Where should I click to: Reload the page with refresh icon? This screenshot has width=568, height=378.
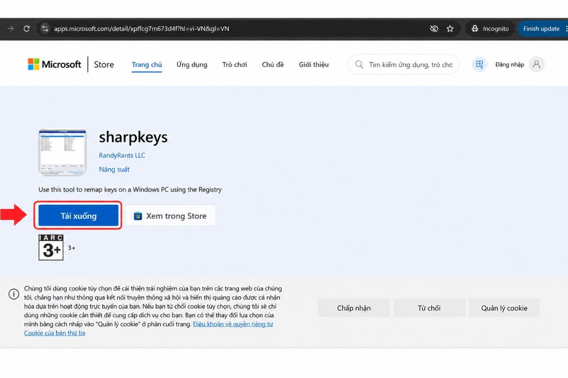[27, 29]
